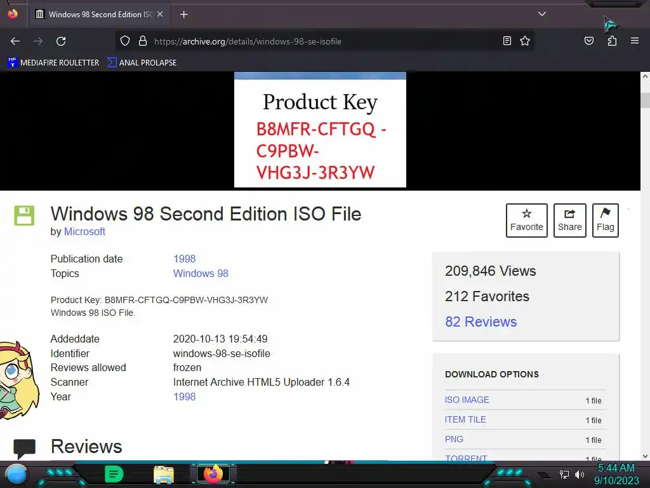Toggle reader view icon in address bar

(x=507, y=41)
